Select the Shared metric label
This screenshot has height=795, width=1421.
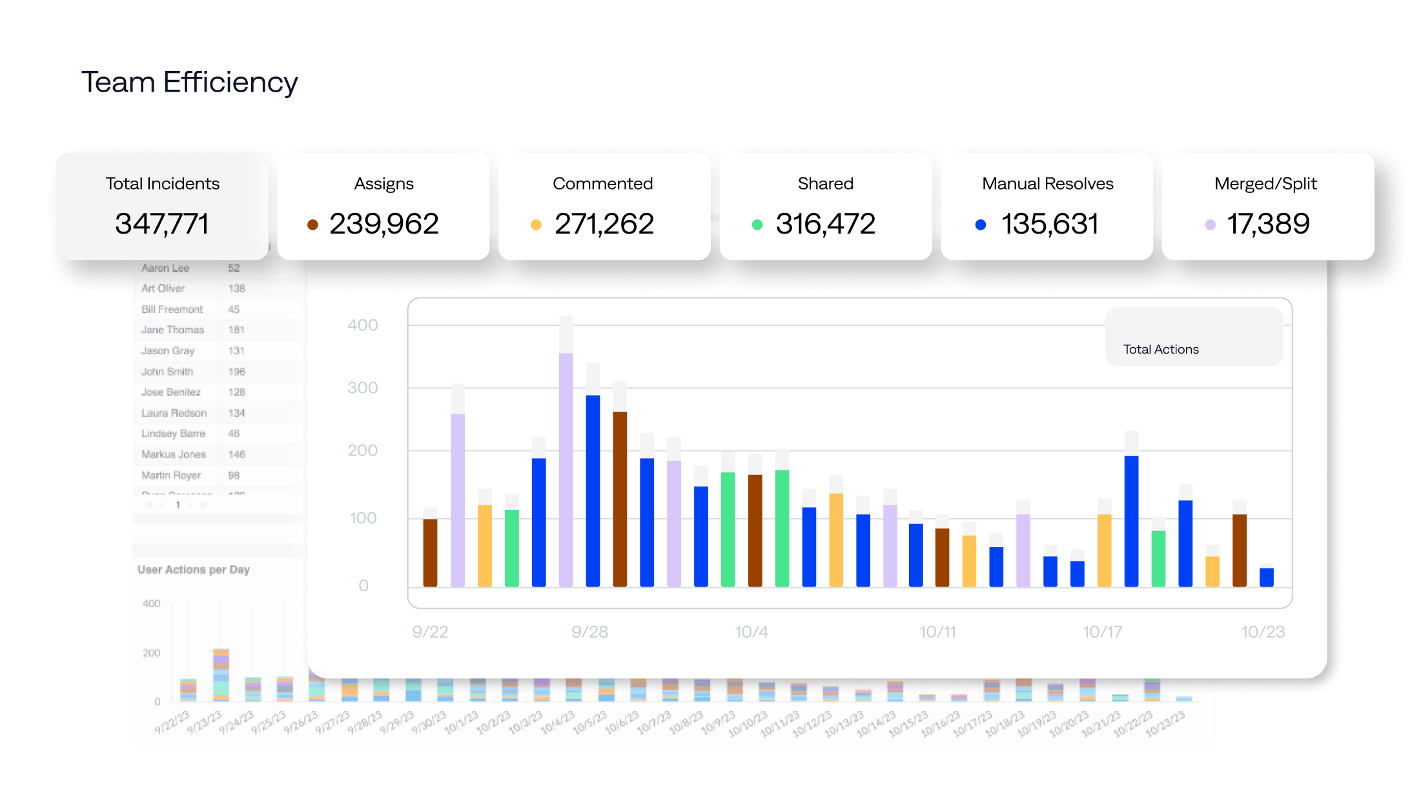point(826,184)
